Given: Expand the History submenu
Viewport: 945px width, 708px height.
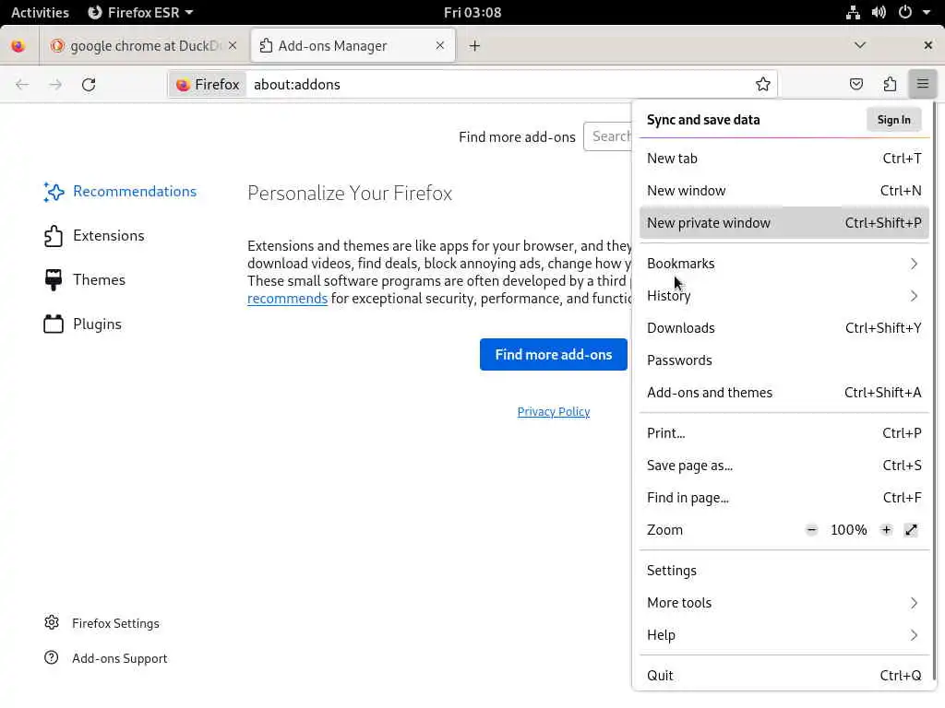Looking at the screenshot, I should coord(784,296).
